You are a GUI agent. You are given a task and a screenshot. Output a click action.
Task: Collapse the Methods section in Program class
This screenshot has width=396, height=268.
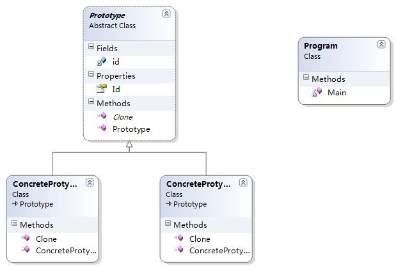click(x=306, y=77)
